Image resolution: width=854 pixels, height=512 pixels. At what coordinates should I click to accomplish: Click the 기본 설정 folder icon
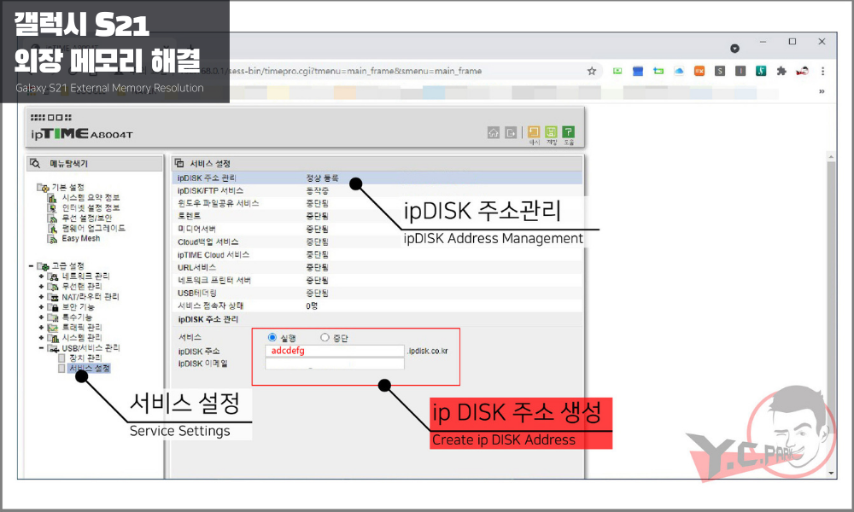pyautogui.click(x=43, y=187)
